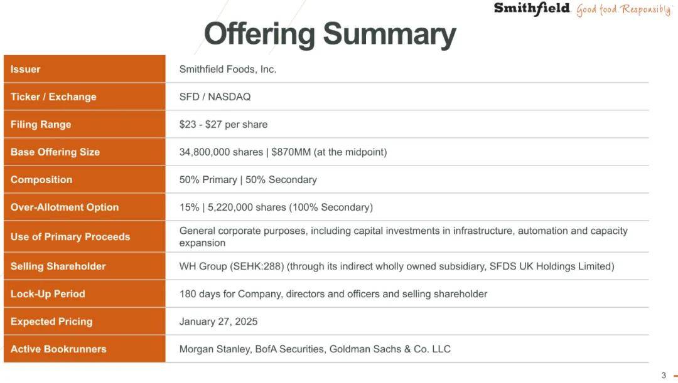The image size is (678, 383).
Task: Click the Smithfield Foods, Inc. text
Action: click(x=228, y=69)
